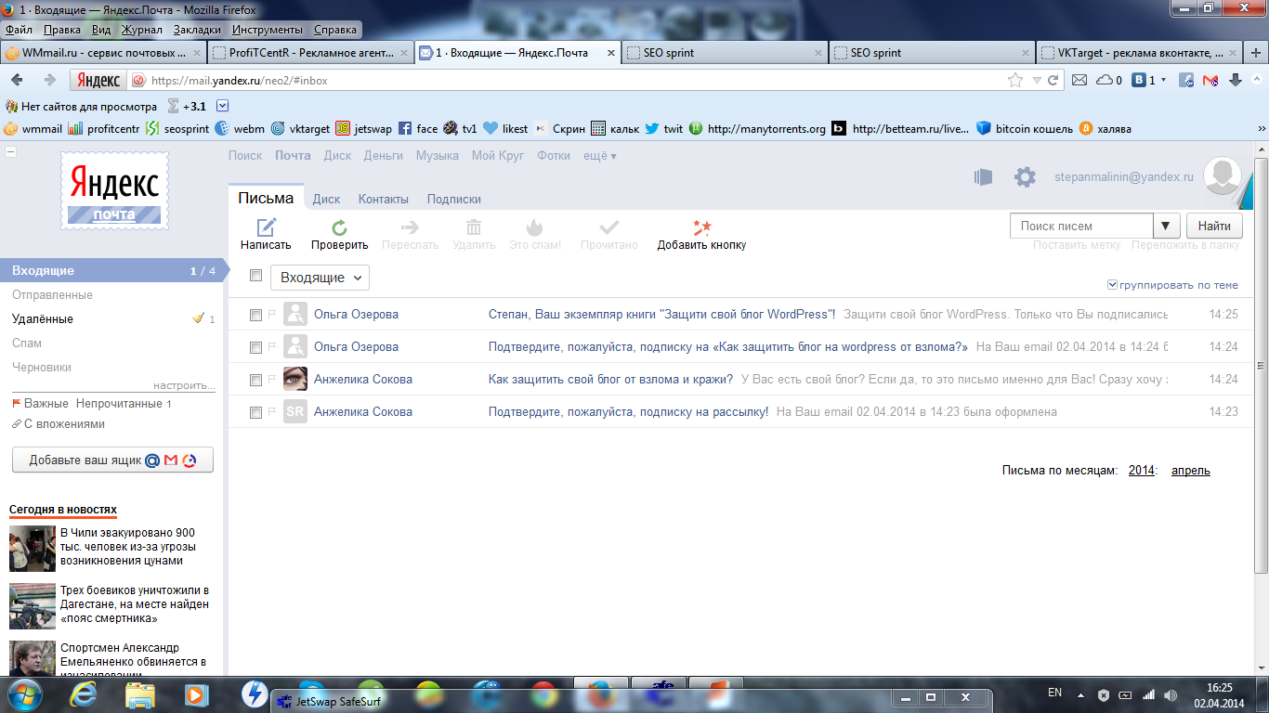
Task: Open the VK counter dropdown arrow
Action: (x=1163, y=81)
